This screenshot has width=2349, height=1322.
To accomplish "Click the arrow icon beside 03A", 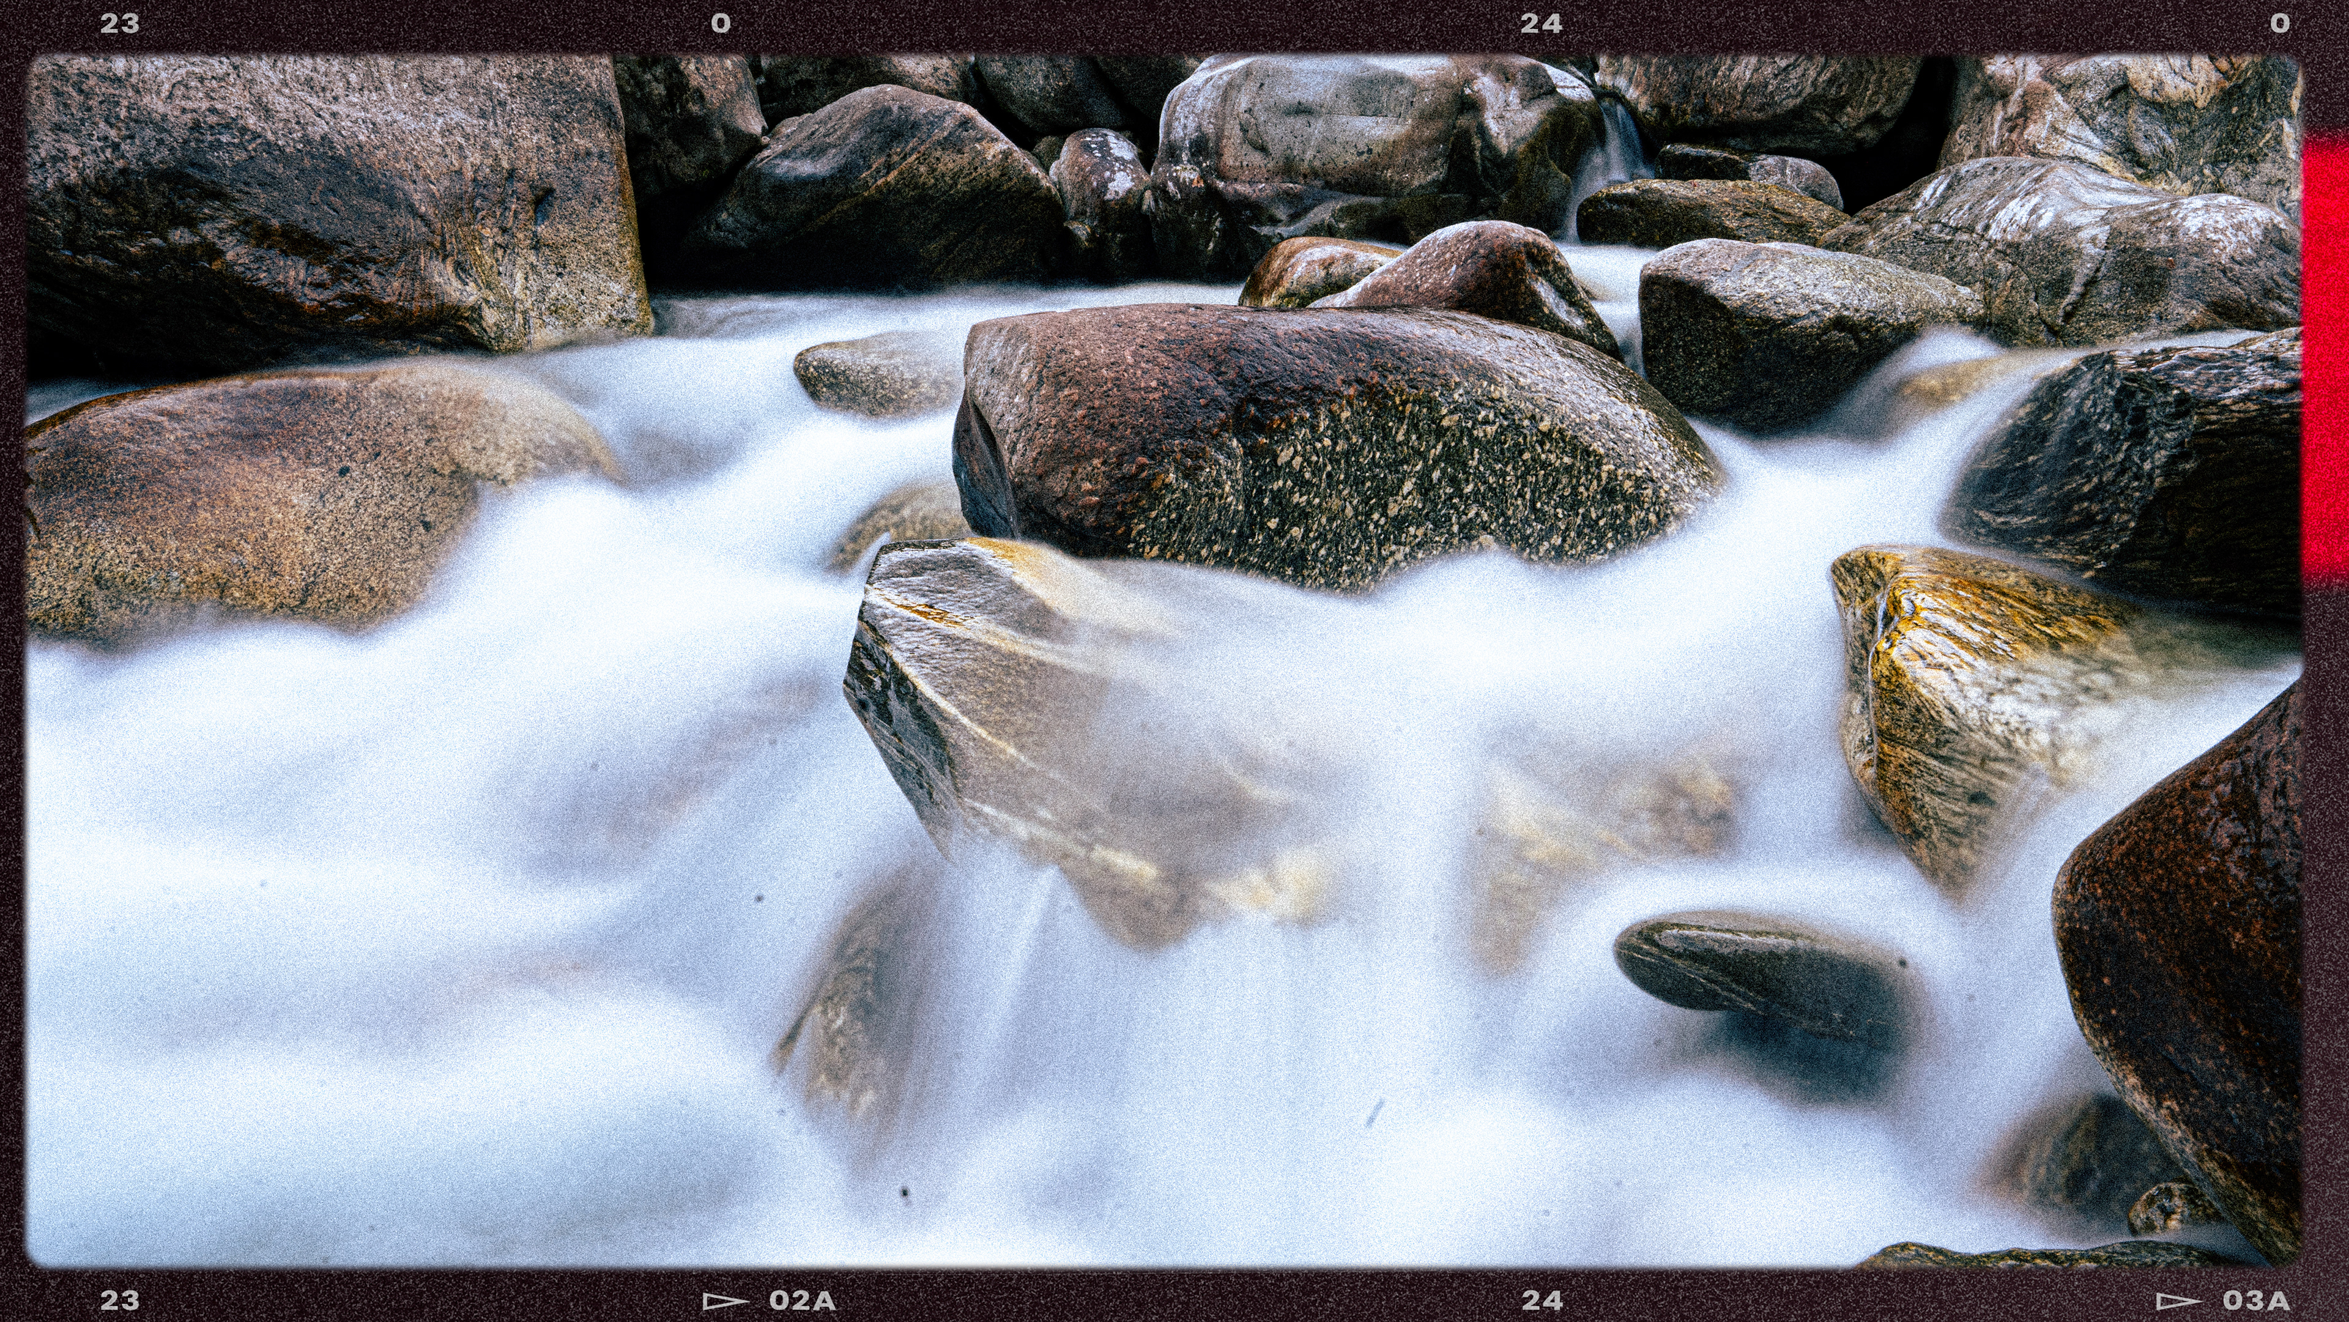I will (x=2178, y=1300).
